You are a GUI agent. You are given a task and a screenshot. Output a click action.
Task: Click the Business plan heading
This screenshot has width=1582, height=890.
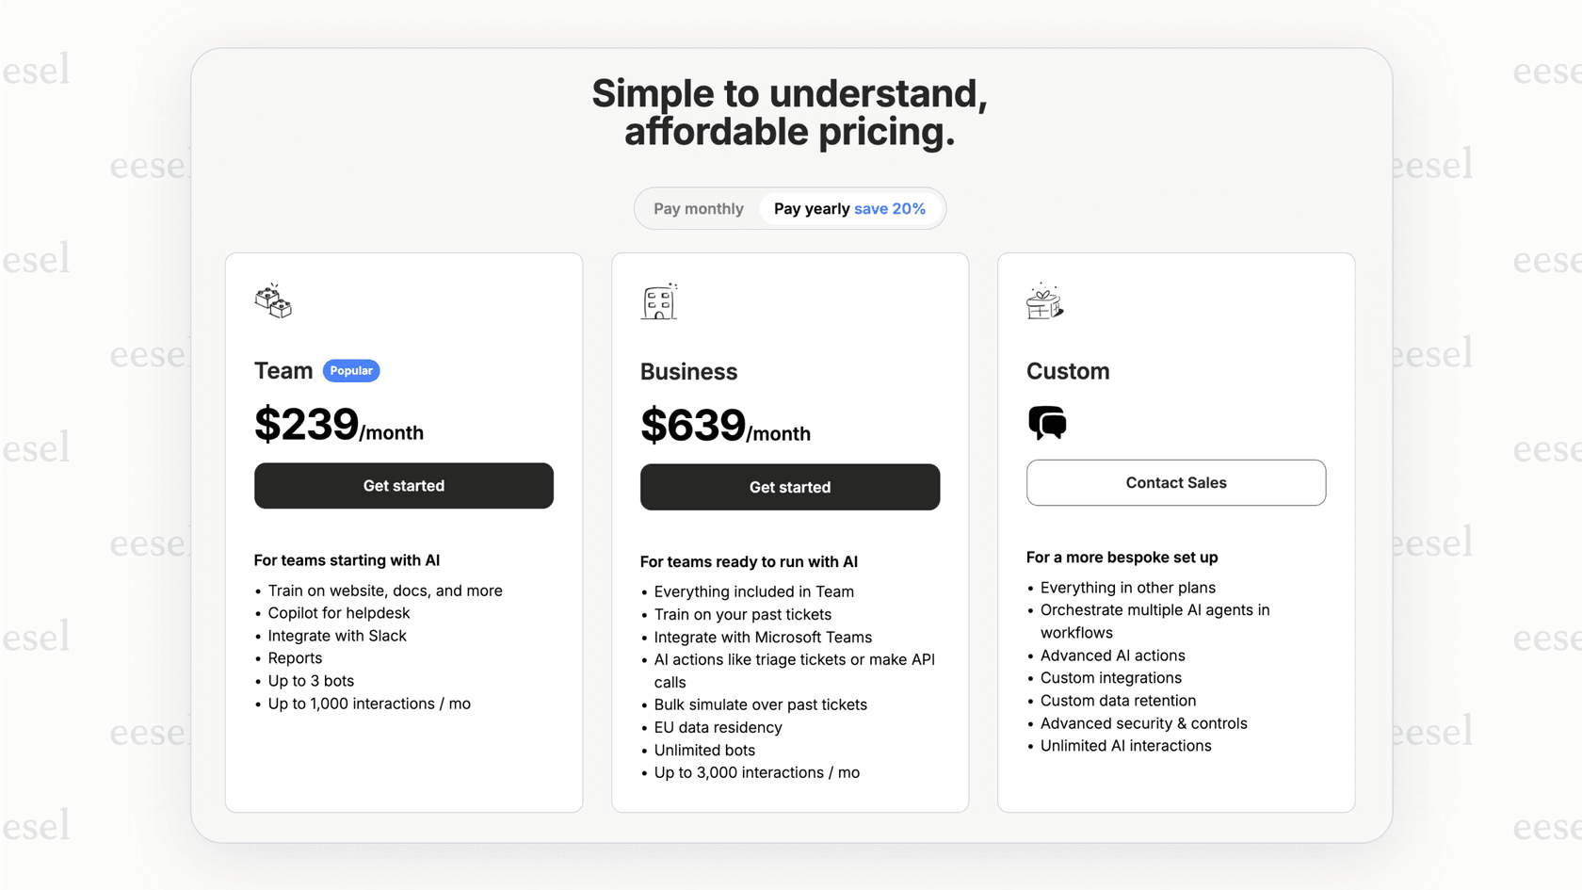point(688,371)
